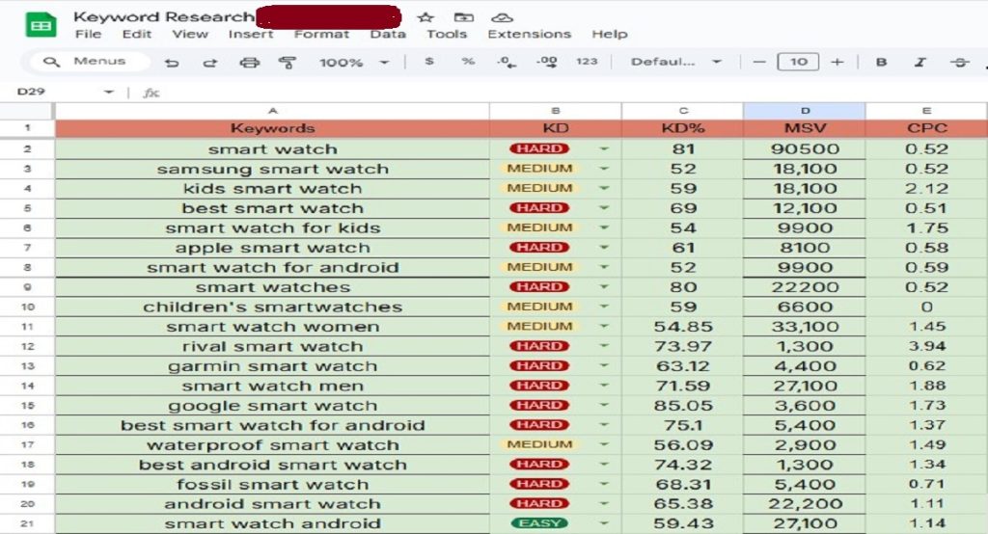Open the View menu

click(x=190, y=34)
